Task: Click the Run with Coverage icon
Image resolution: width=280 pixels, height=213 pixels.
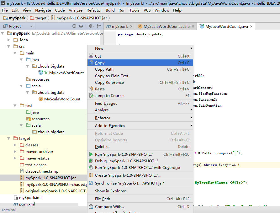Action: [91, 167]
